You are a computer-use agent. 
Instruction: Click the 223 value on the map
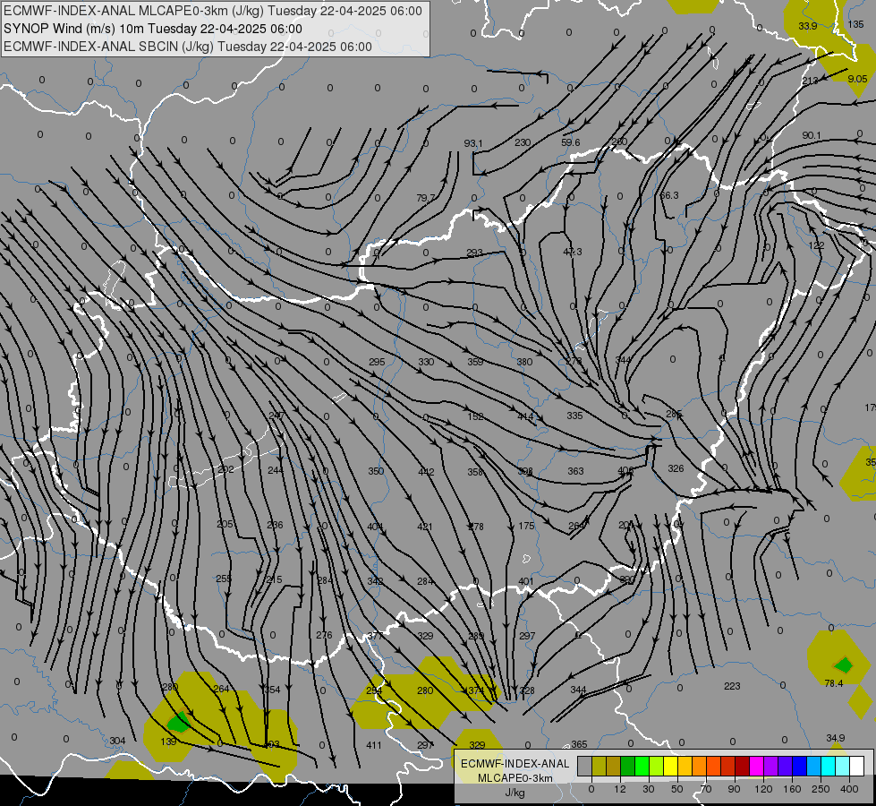(732, 686)
